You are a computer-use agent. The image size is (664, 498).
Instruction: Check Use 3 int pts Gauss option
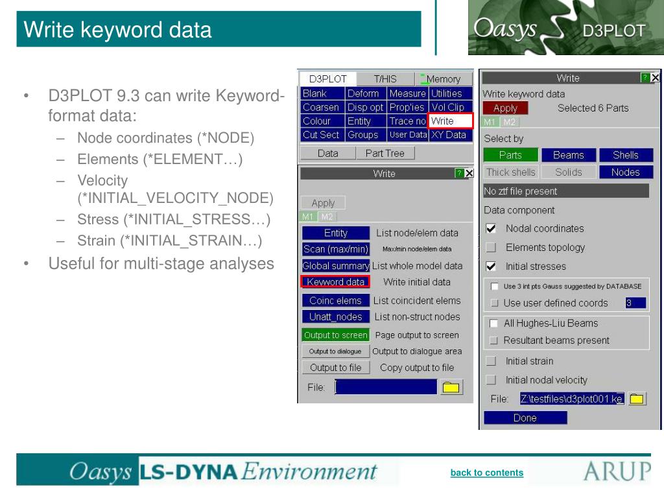click(494, 286)
